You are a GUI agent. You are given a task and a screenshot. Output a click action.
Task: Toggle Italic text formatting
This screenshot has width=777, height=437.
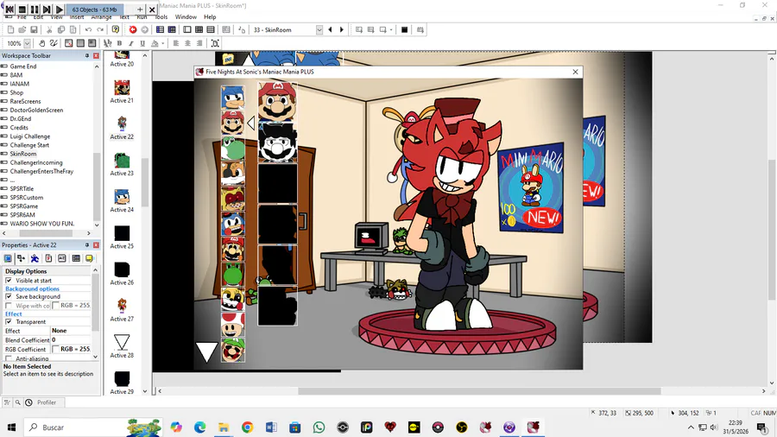[131, 43]
